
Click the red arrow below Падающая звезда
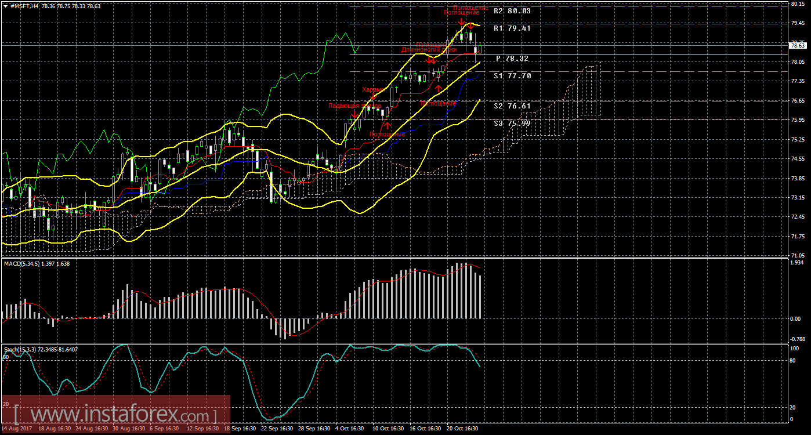click(x=354, y=115)
